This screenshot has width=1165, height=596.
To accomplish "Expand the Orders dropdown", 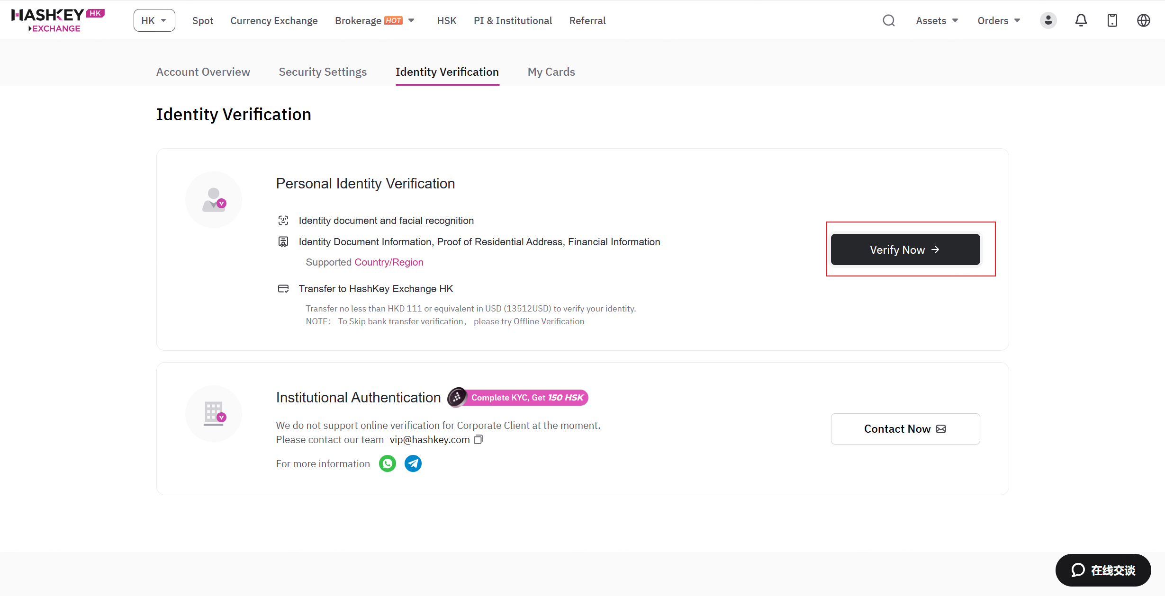I will click(999, 20).
